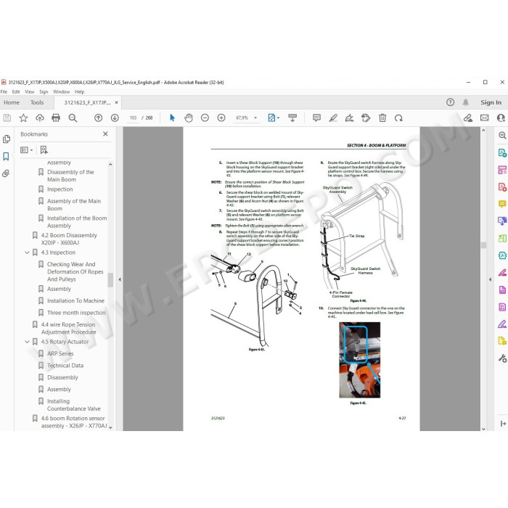Screen dimensions: 508x508
Task: Open the Window menu
Action: click(x=61, y=91)
